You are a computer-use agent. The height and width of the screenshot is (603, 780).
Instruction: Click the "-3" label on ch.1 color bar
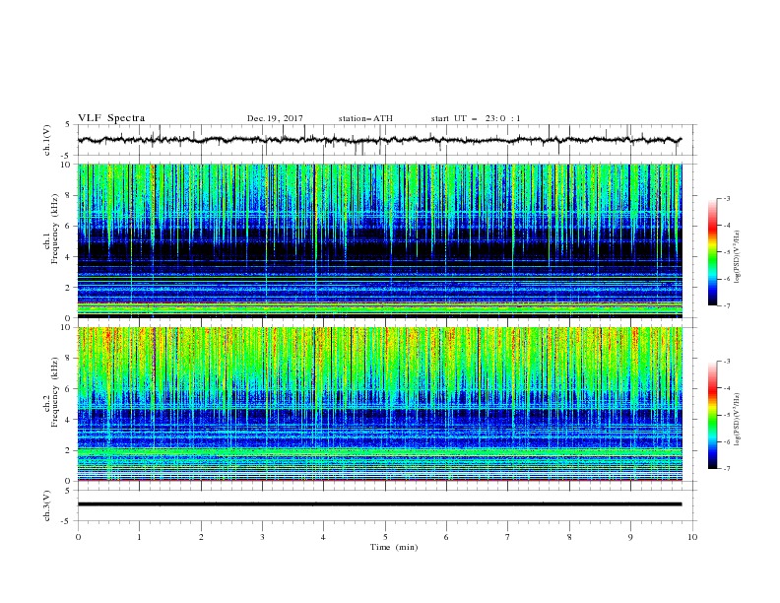click(x=727, y=198)
